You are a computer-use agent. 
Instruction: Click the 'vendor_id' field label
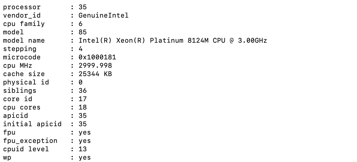point(22,15)
